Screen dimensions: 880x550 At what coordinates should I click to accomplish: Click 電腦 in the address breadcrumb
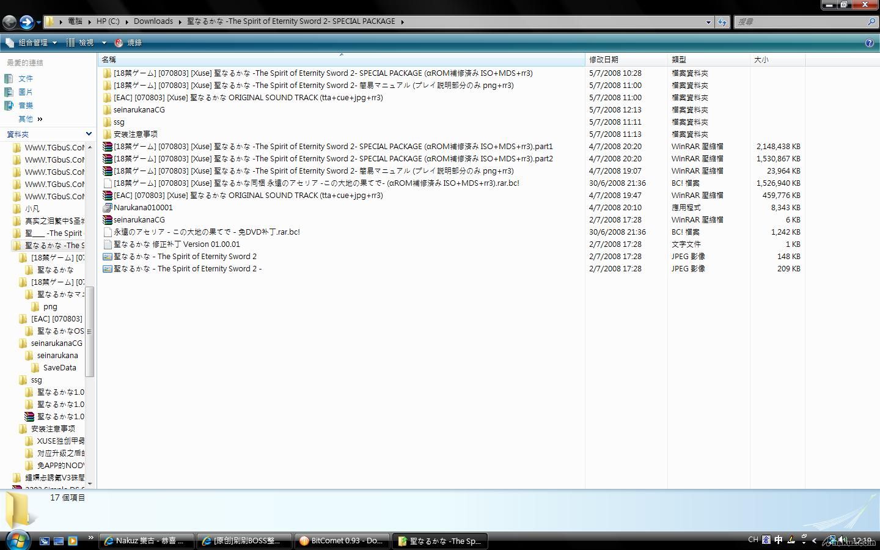coord(75,21)
